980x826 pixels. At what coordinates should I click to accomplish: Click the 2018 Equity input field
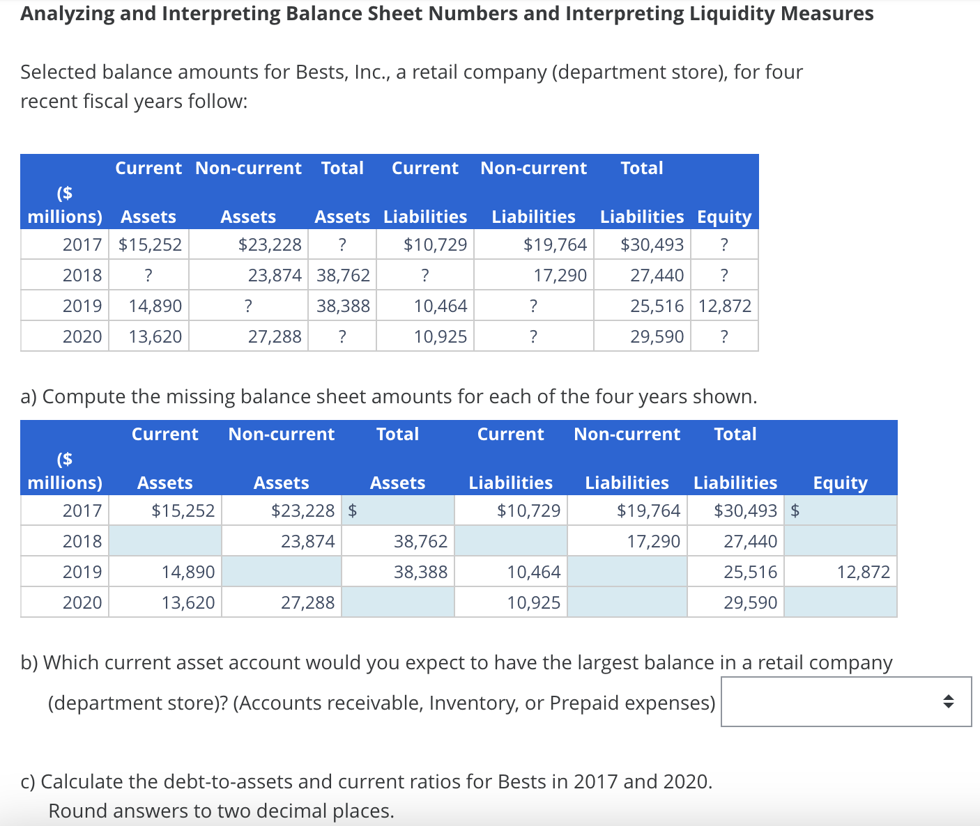841,541
